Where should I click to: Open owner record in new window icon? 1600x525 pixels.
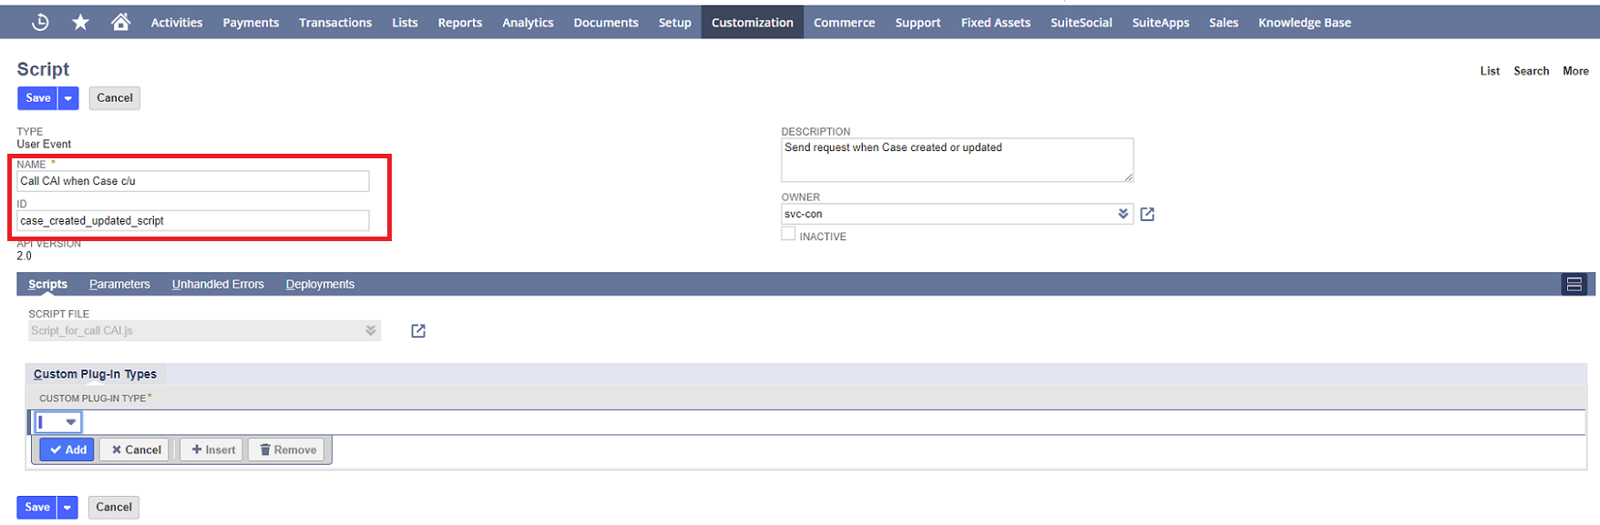(x=1147, y=214)
